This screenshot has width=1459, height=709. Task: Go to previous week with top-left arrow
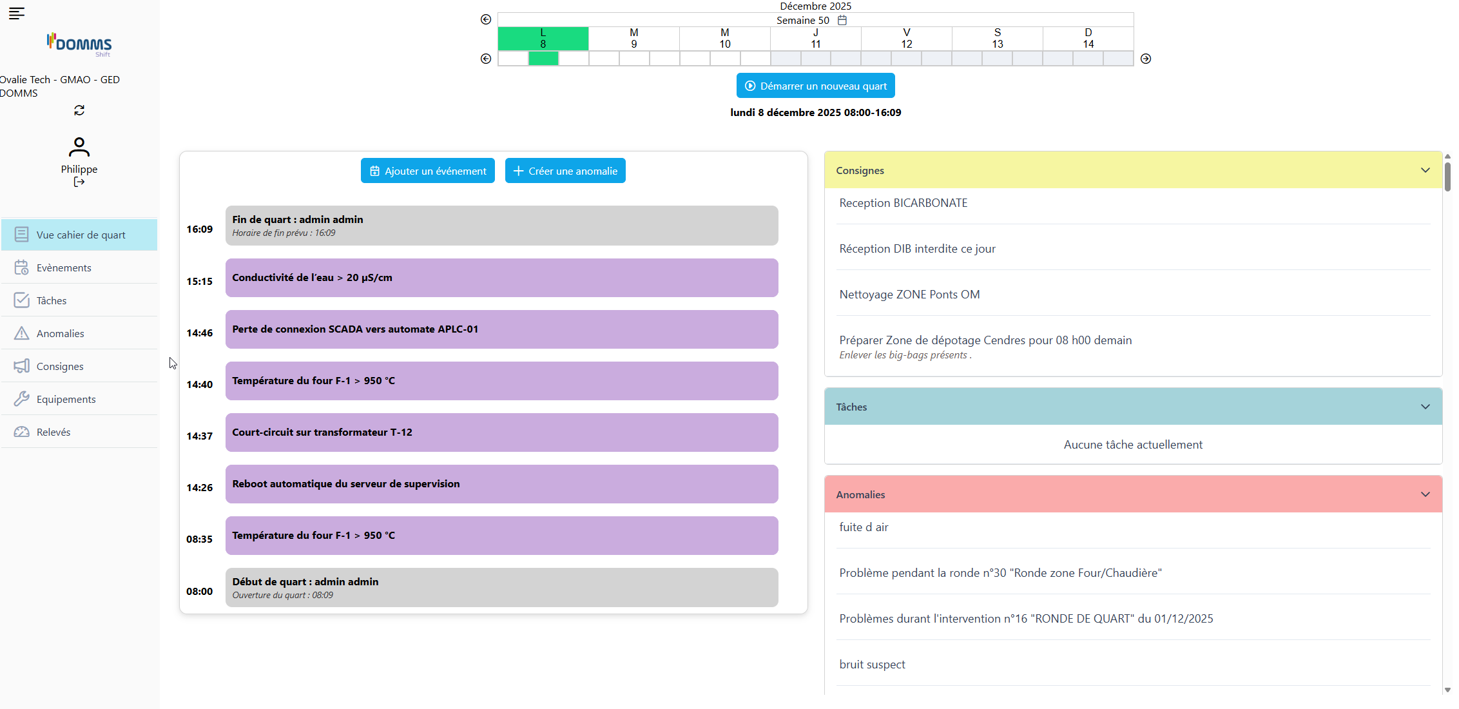click(x=486, y=19)
